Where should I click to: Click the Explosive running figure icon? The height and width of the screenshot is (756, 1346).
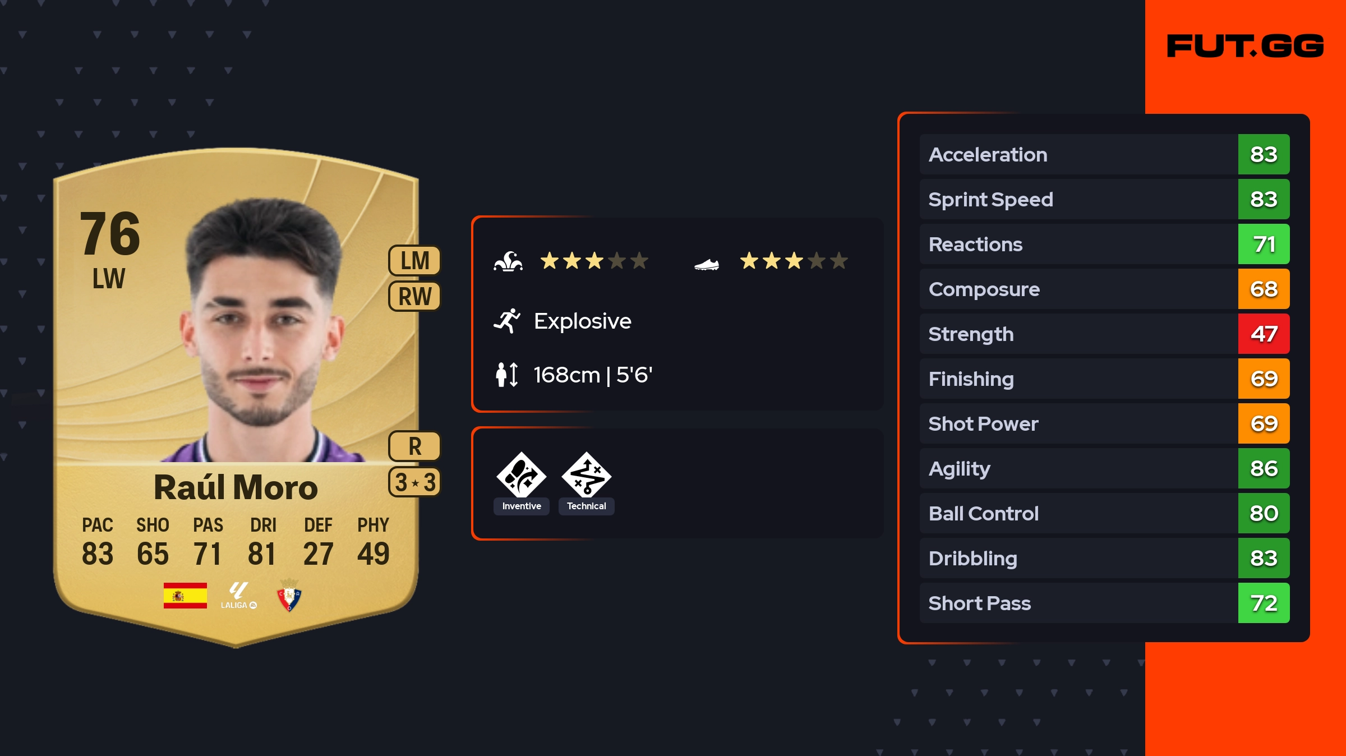pyautogui.click(x=507, y=321)
